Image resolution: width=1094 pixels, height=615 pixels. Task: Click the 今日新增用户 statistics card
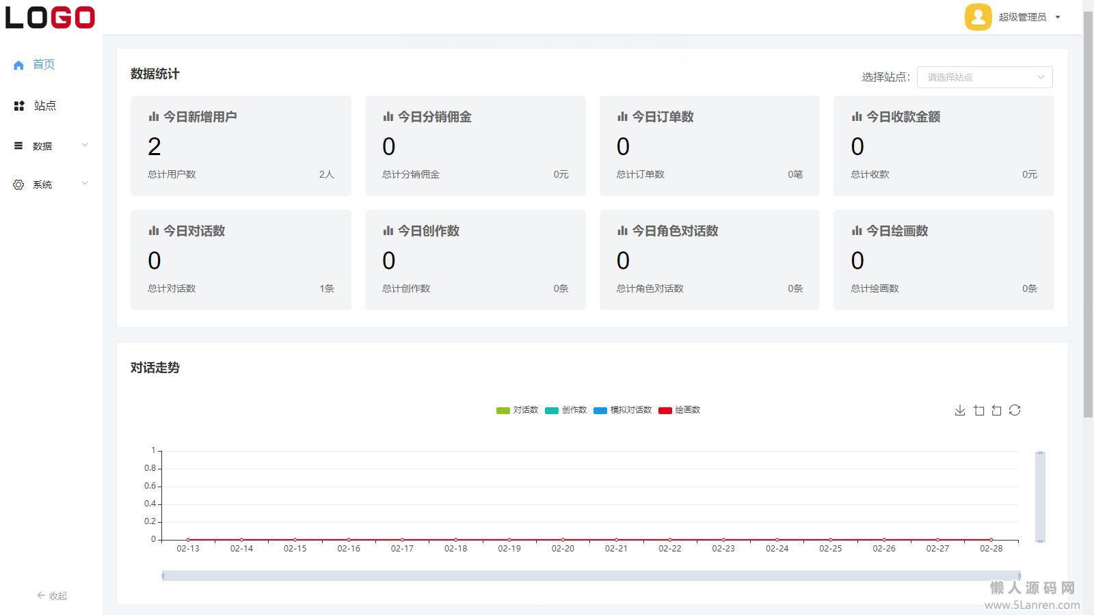click(x=241, y=146)
